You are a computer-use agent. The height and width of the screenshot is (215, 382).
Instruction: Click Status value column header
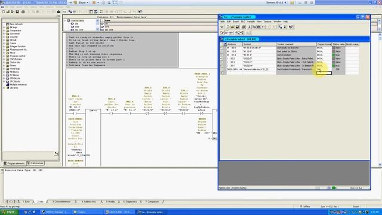pos(338,44)
